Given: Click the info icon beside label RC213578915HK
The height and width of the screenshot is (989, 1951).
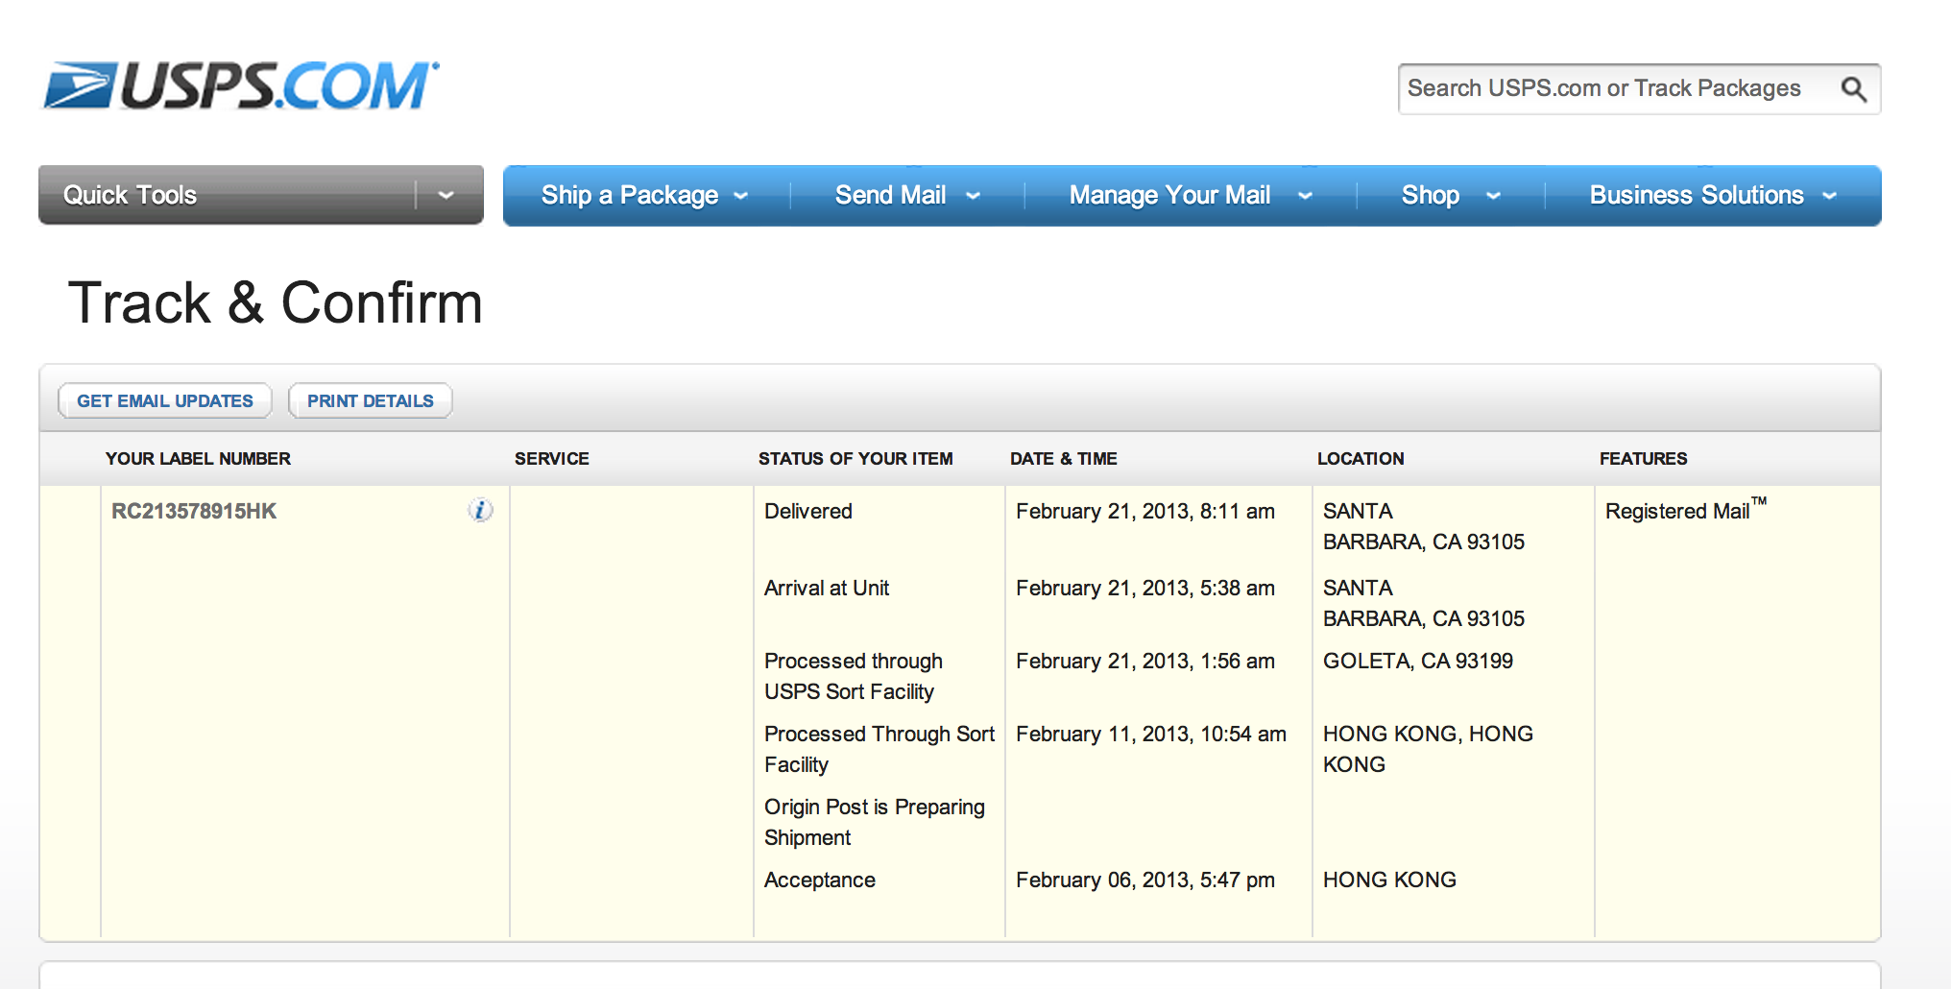Looking at the screenshot, I should (x=481, y=510).
